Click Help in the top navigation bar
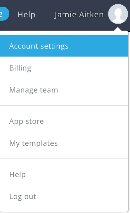Image resolution: width=130 pixels, height=213 pixels. point(26,15)
